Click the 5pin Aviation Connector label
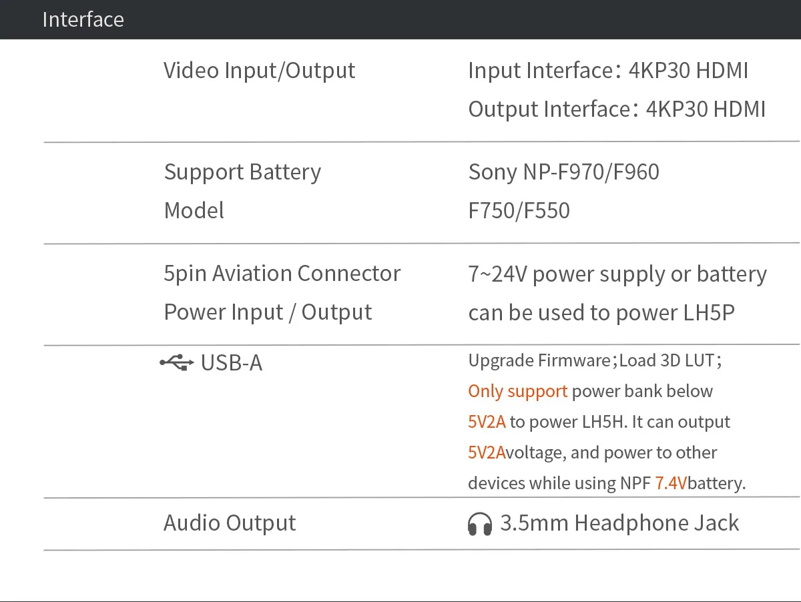The width and height of the screenshot is (801, 602). tap(282, 274)
